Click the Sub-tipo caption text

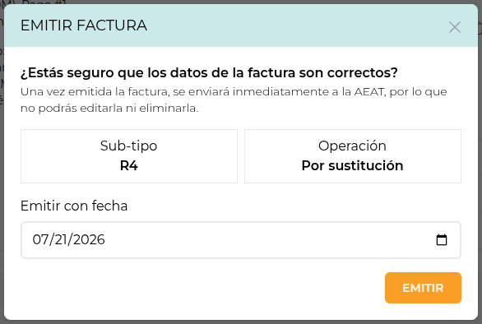click(x=129, y=146)
